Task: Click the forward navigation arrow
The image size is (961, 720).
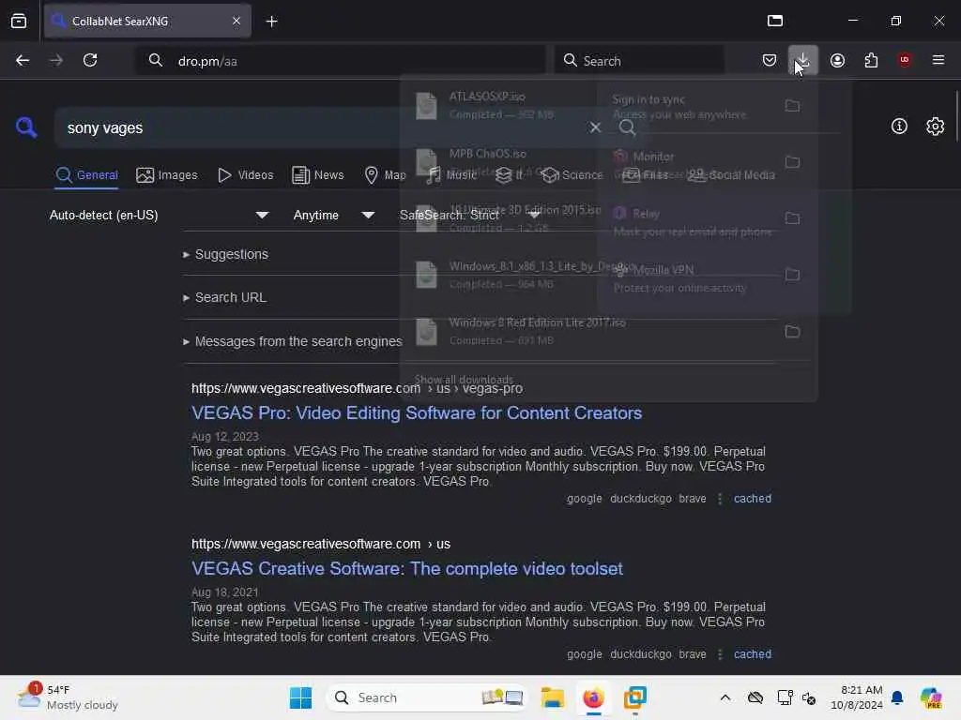Action: click(x=55, y=60)
